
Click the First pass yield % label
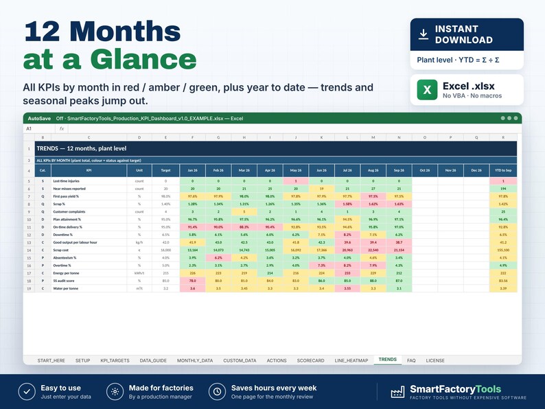point(66,196)
